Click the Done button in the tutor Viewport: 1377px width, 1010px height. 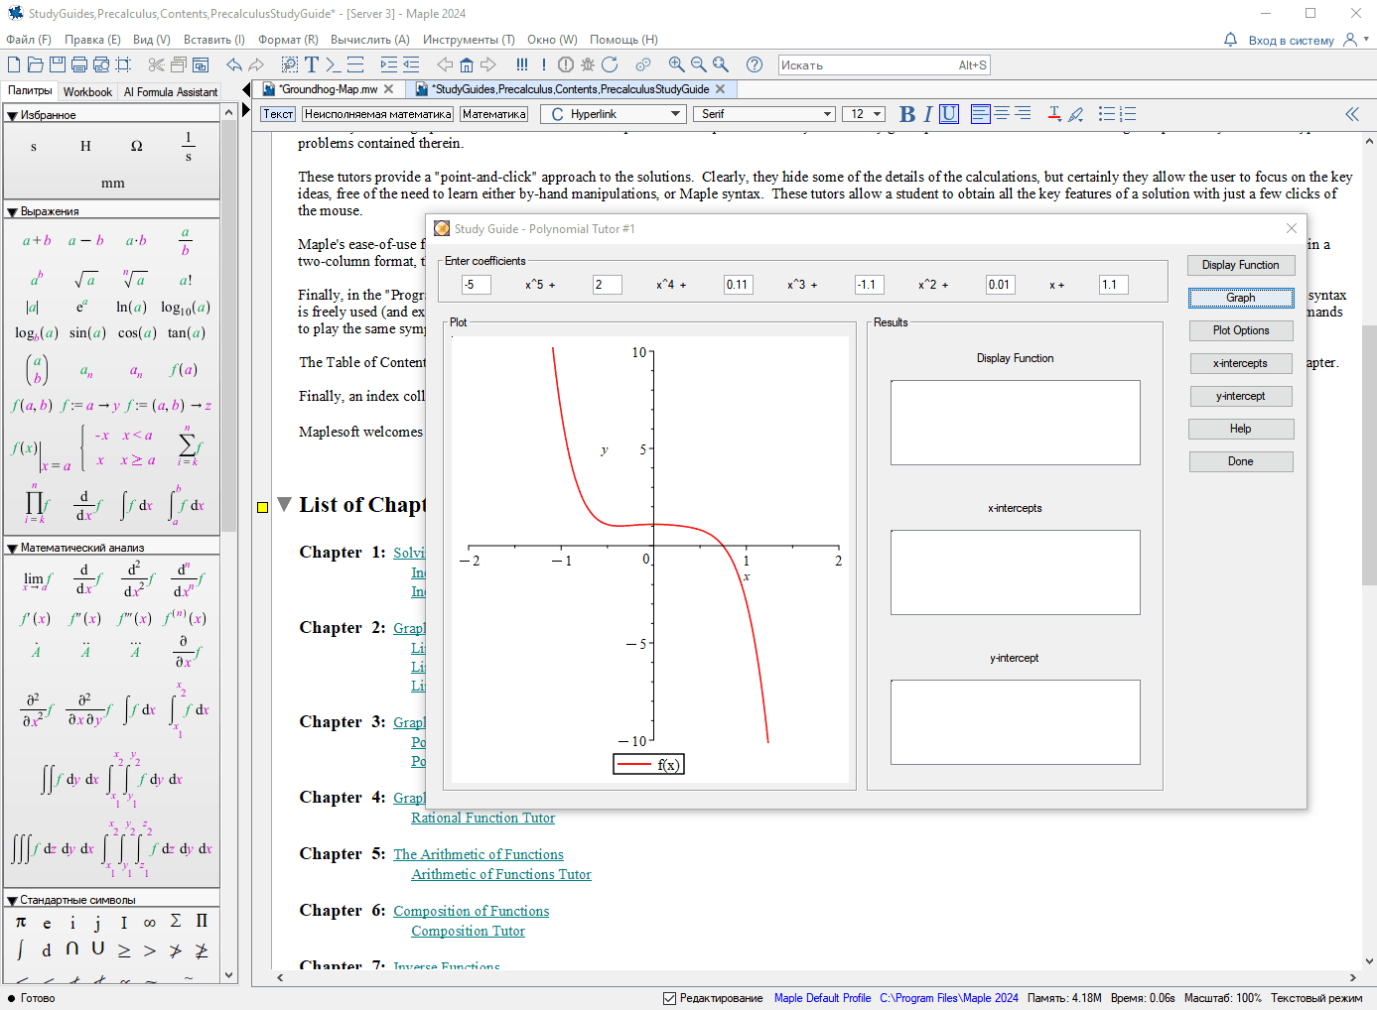[x=1240, y=461]
